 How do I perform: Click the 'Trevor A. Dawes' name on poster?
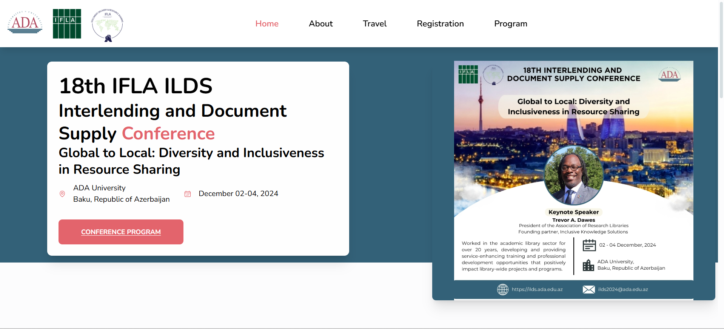[574, 220]
